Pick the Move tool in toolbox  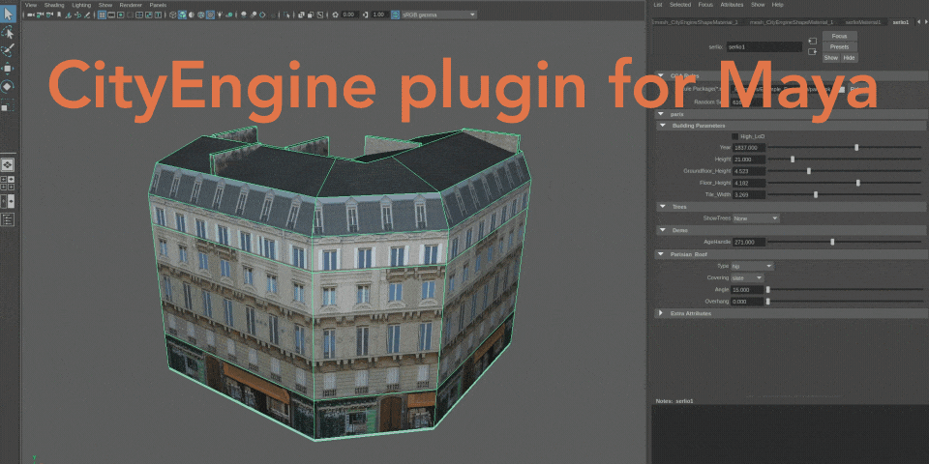(x=9, y=69)
